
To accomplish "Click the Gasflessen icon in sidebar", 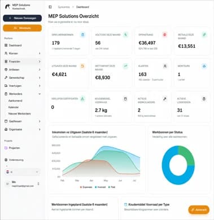I will coord(6,121).
